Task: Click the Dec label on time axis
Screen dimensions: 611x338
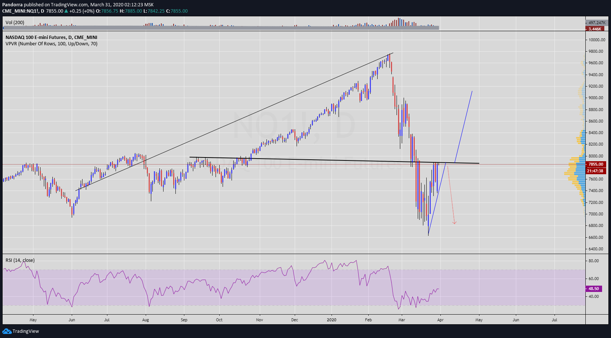Action: click(294, 320)
